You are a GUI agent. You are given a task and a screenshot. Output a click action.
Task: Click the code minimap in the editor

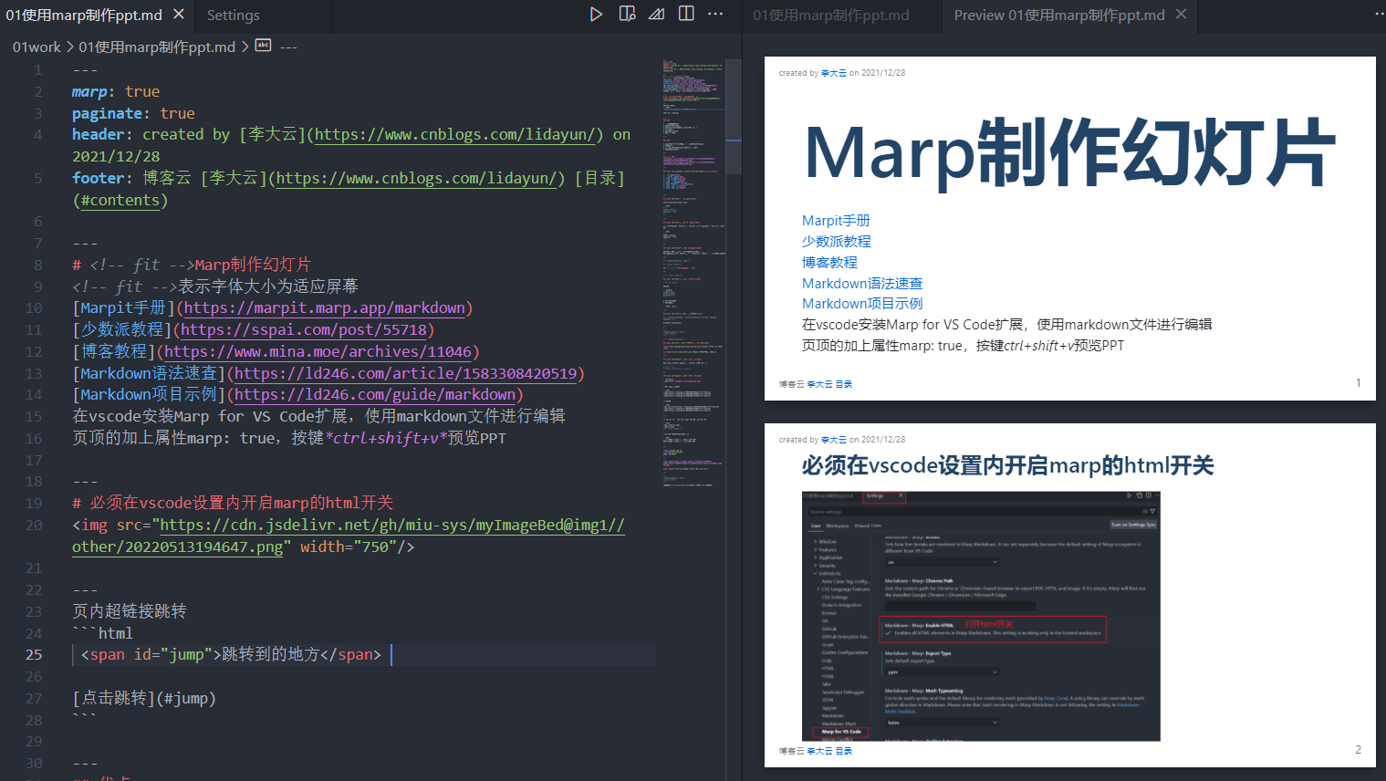point(693,274)
